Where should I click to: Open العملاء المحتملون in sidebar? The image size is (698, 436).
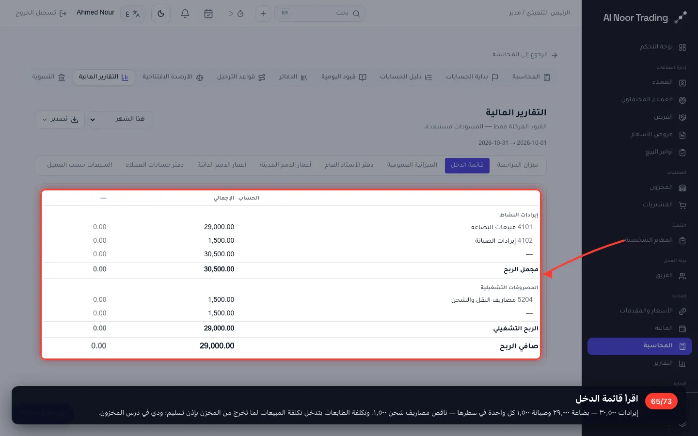tap(640, 100)
